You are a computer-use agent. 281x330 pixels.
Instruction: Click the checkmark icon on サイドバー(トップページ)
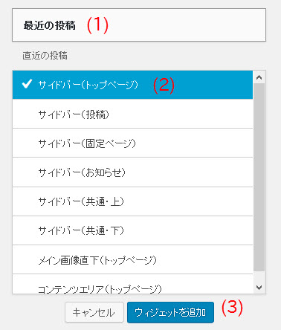pyautogui.click(x=27, y=84)
